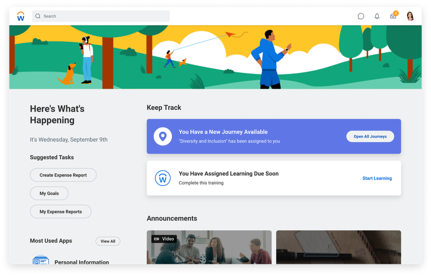Screen dimensions: 431x276
Task: Open the My Goals suggested task
Action: point(49,193)
